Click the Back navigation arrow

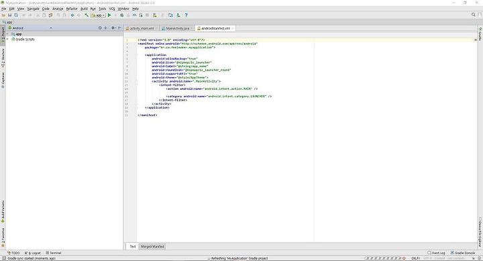tap(72, 15)
